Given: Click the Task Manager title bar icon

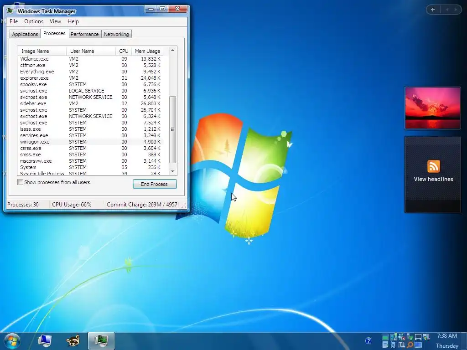Looking at the screenshot, I should pos(10,11).
